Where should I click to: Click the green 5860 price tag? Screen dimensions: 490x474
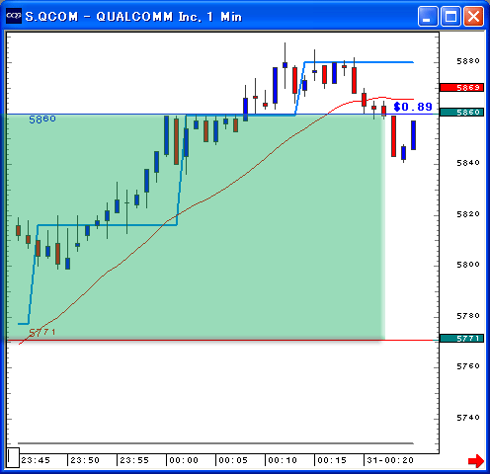[461, 113]
